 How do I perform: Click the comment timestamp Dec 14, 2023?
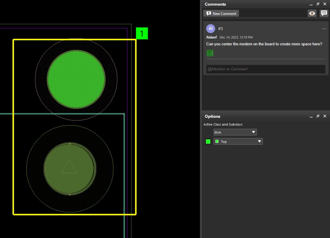pyautogui.click(x=236, y=37)
